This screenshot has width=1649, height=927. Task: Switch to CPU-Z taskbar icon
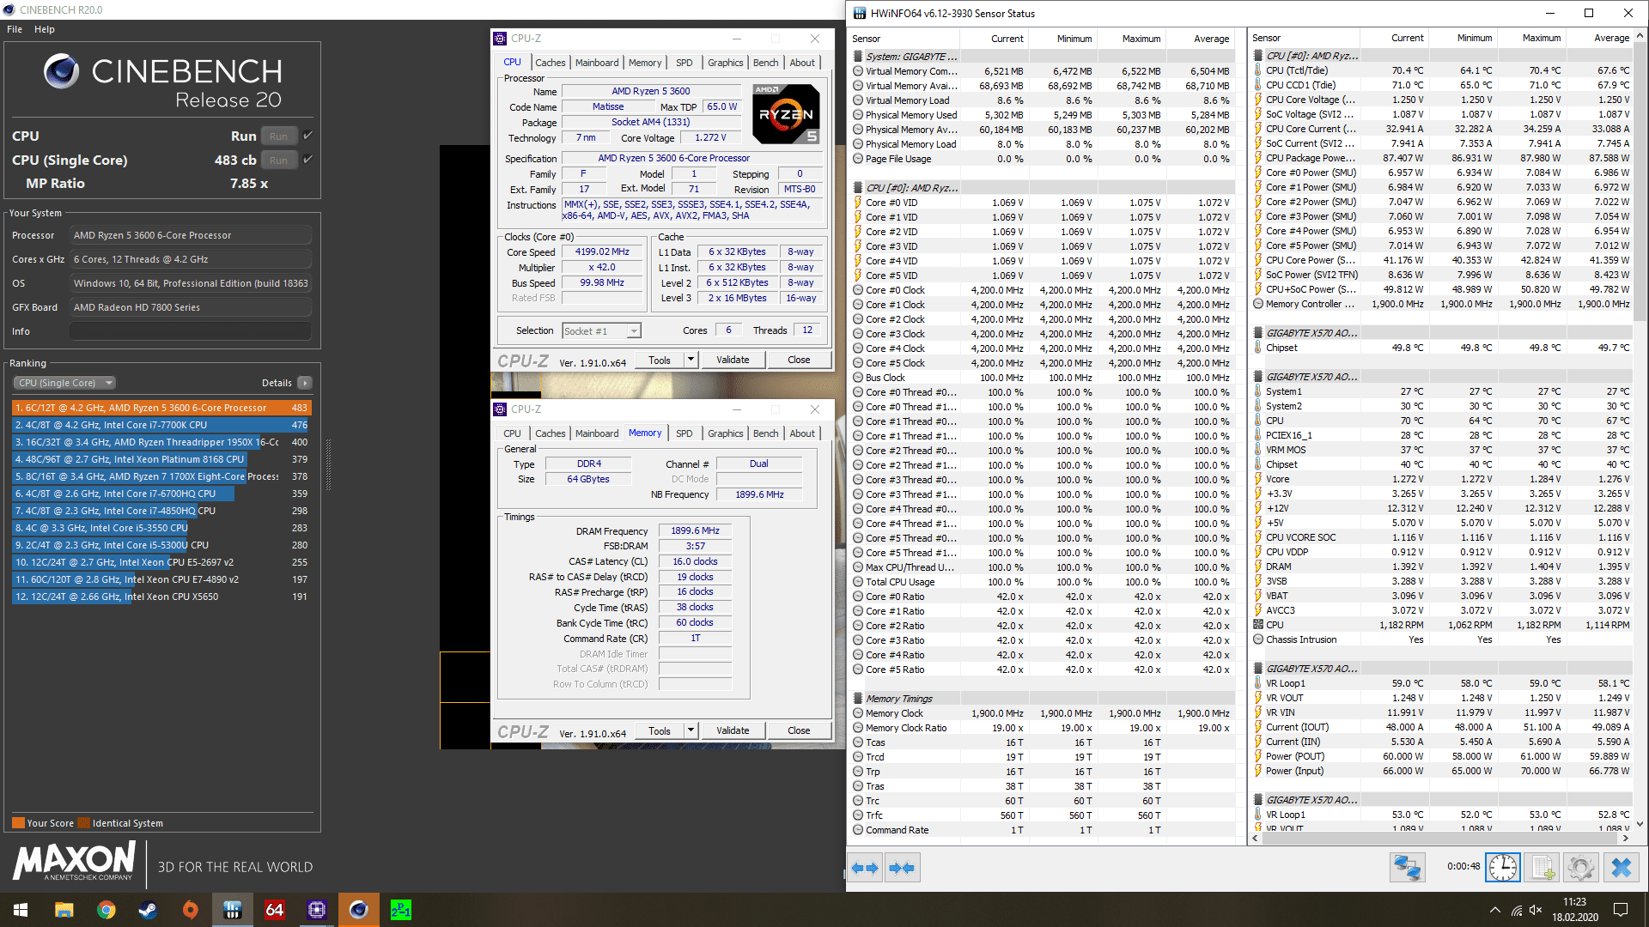pos(317,910)
